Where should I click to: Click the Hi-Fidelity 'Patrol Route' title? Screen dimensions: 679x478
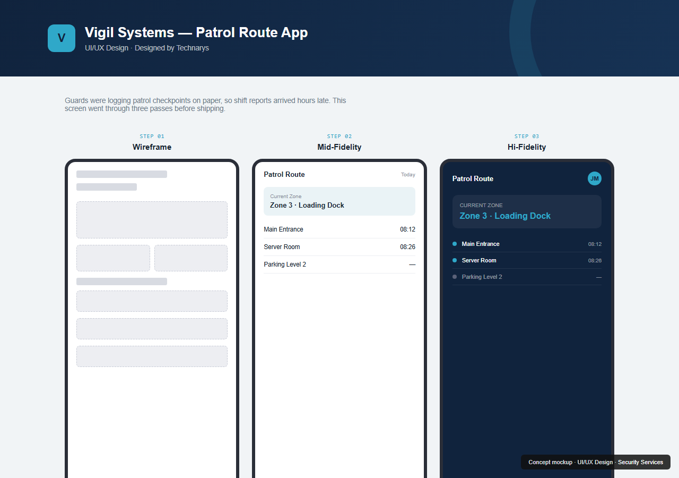pyautogui.click(x=473, y=178)
